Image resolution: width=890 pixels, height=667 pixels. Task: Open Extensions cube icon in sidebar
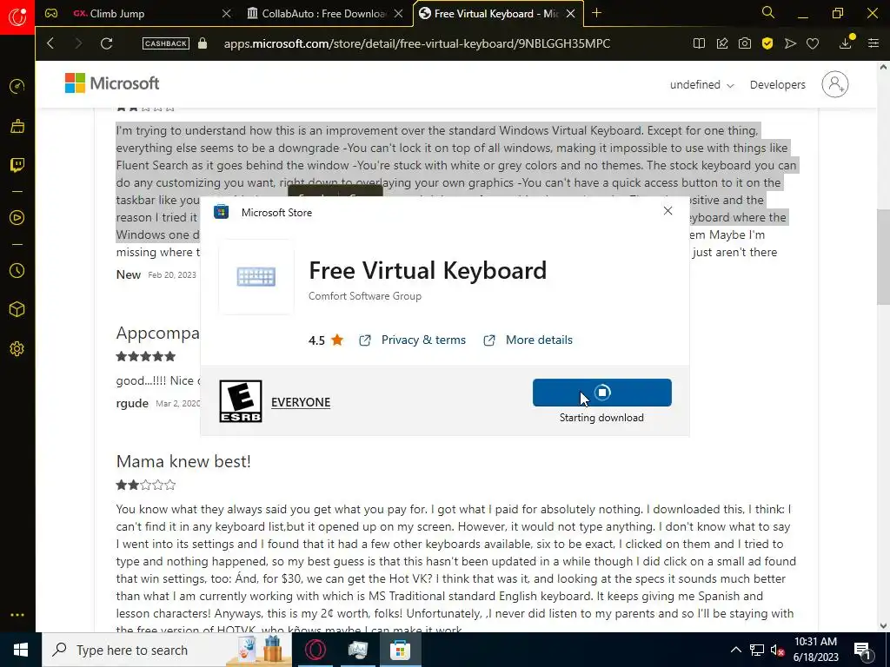(x=17, y=309)
